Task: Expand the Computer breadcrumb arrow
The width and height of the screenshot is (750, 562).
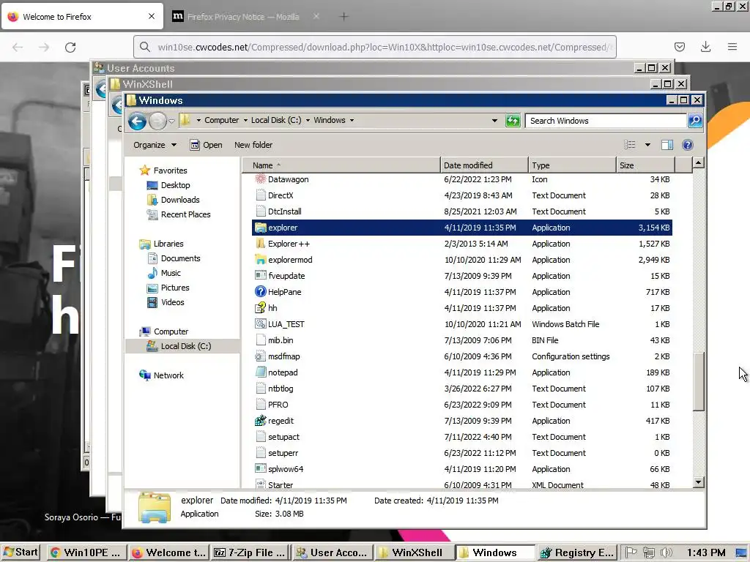Action: (x=245, y=121)
